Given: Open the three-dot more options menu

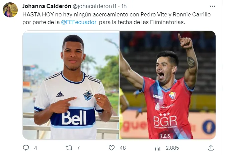Looking at the screenshot, I should [212, 6].
